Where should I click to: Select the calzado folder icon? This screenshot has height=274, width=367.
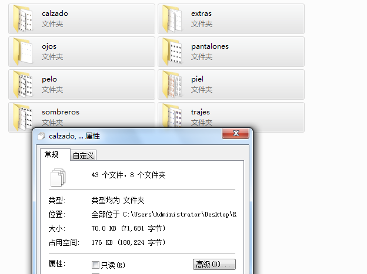click(23, 19)
